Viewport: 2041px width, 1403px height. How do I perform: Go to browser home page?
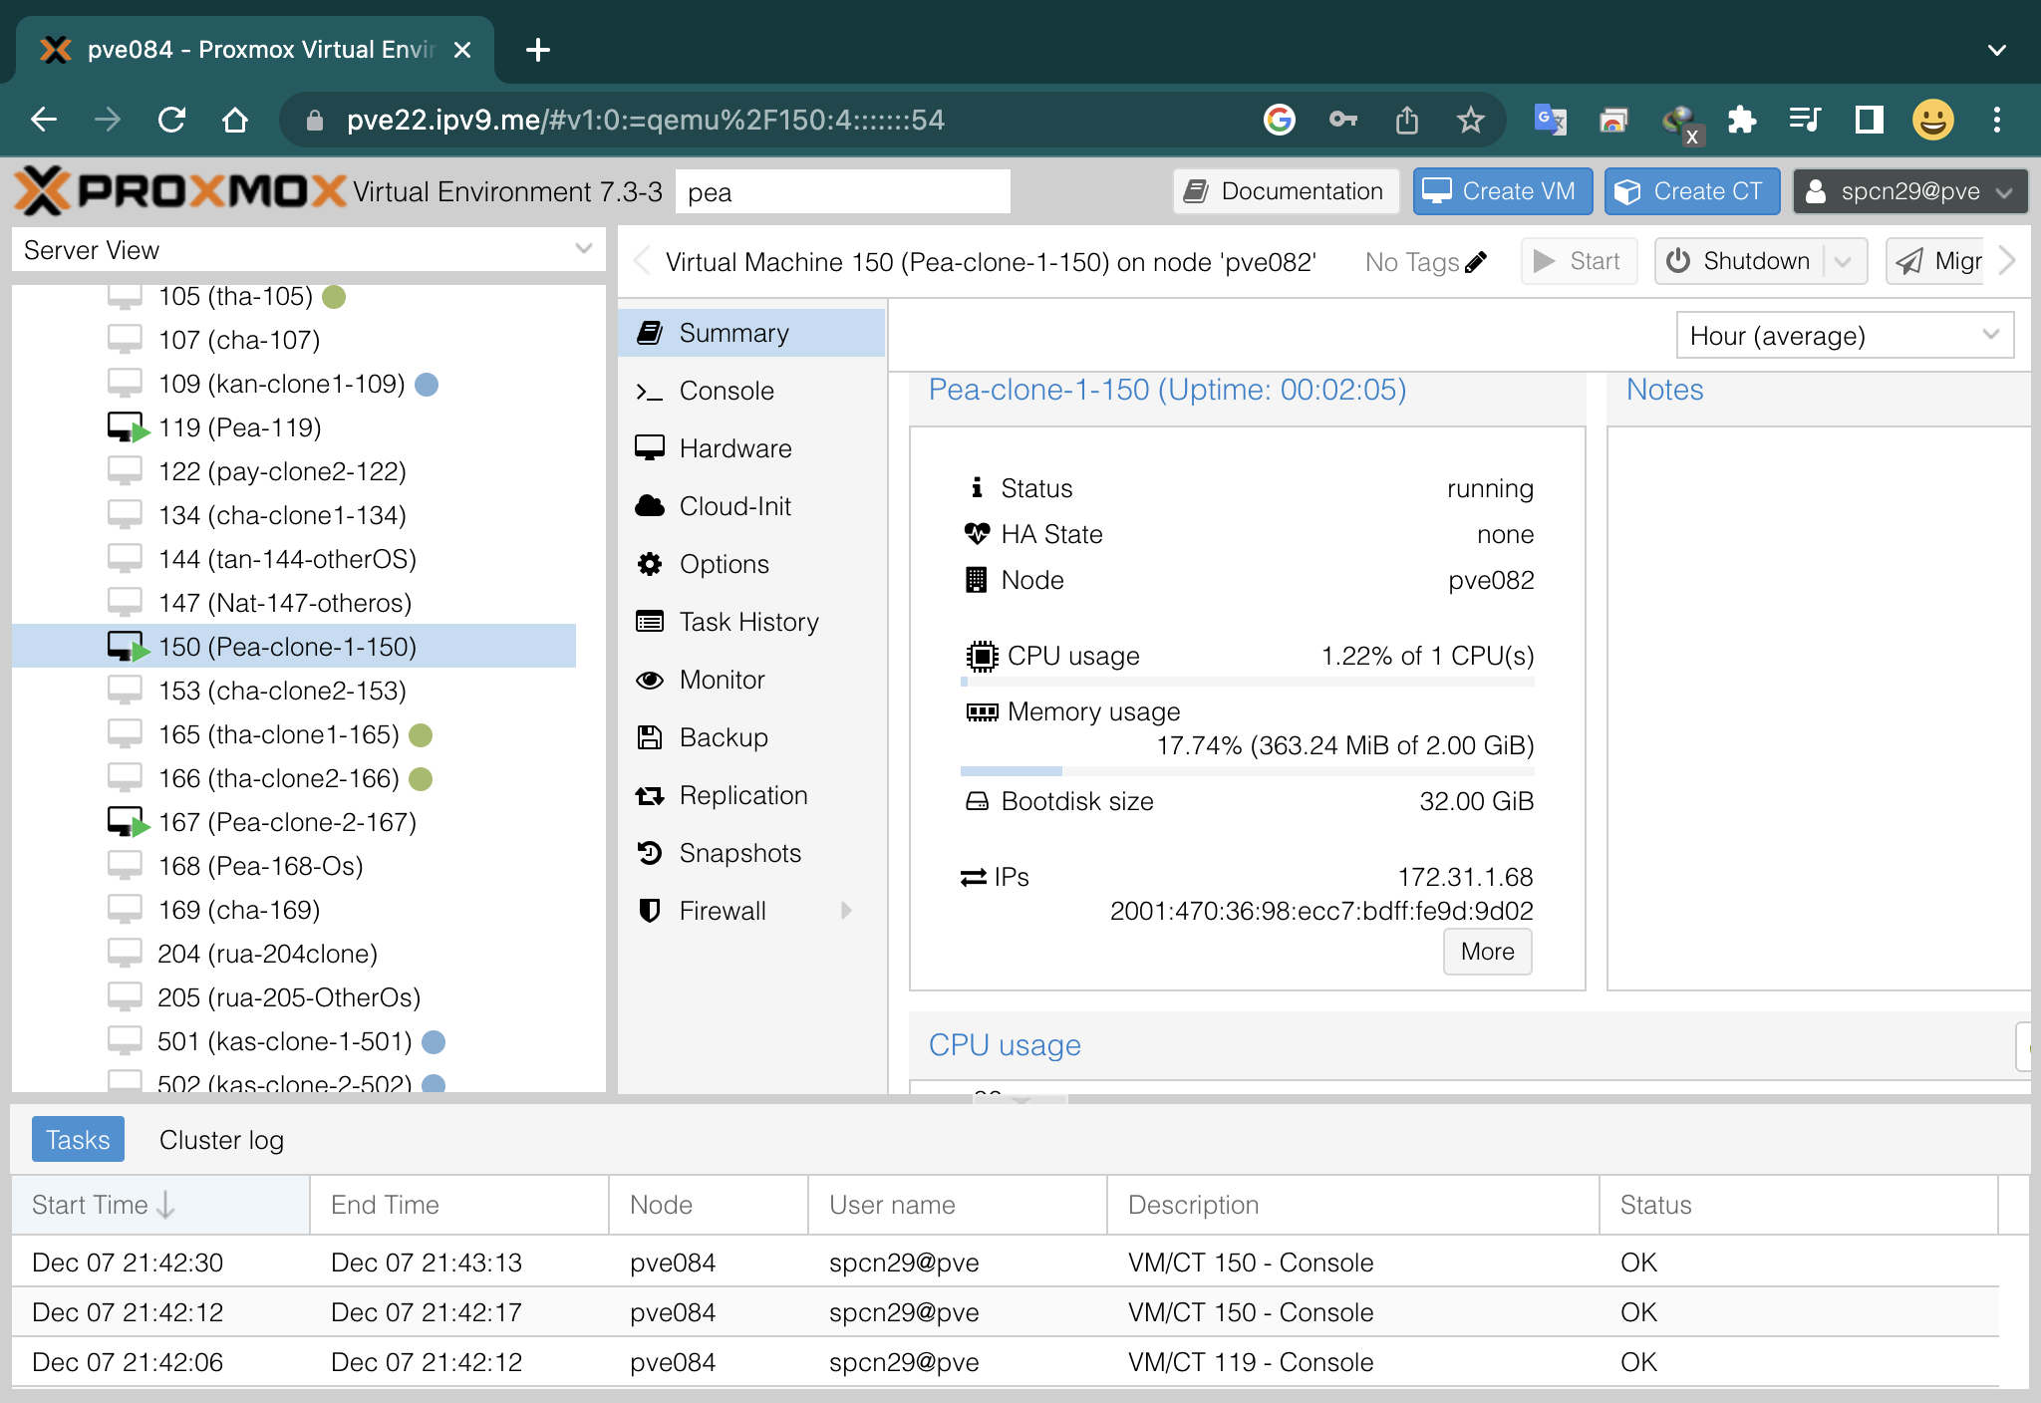point(235,121)
